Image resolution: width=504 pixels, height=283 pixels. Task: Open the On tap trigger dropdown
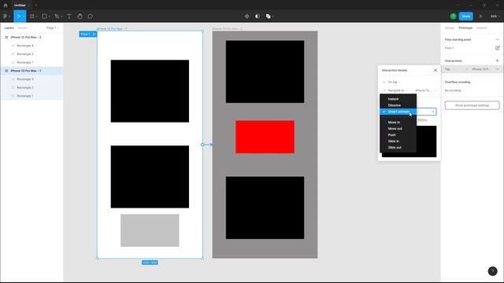pos(394,82)
